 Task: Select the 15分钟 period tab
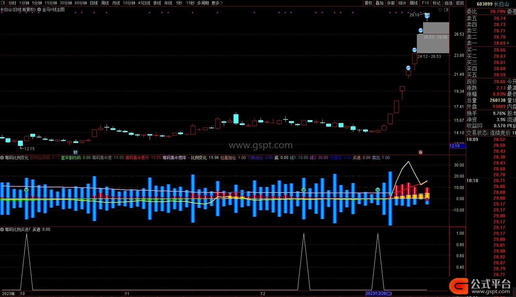click(x=51, y=3)
